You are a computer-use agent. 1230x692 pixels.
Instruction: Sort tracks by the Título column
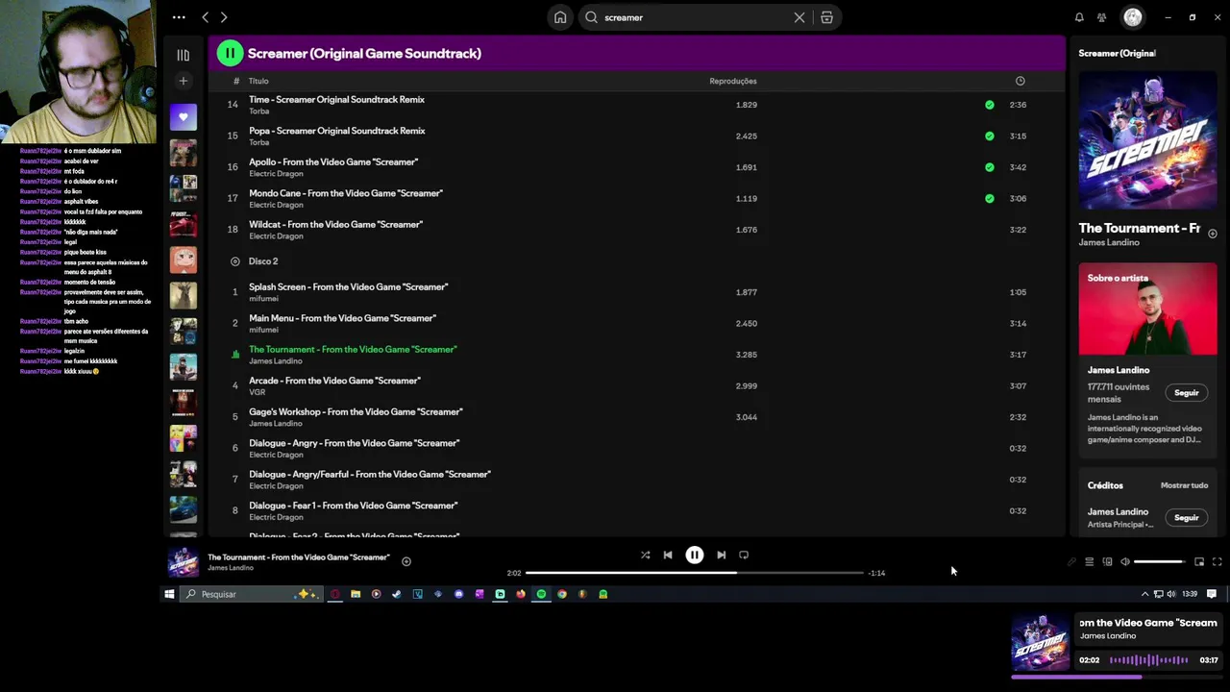point(258,81)
